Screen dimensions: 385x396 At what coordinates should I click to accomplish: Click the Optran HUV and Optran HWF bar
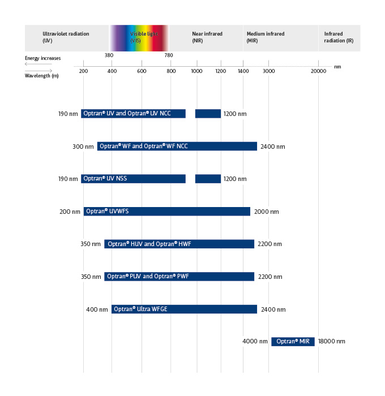coord(179,244)
